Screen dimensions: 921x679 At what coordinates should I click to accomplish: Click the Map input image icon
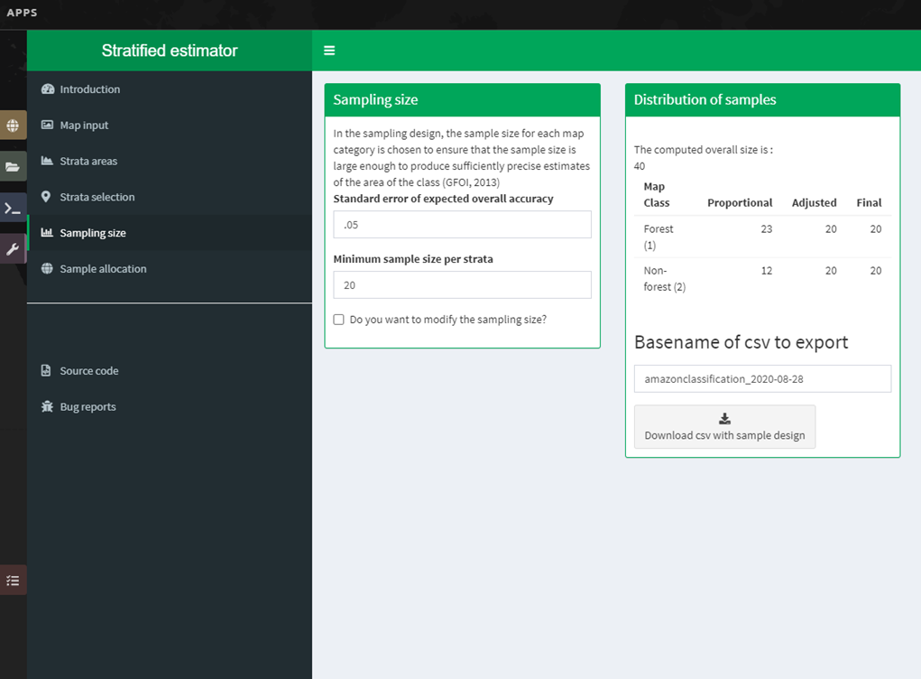[48, 125]
